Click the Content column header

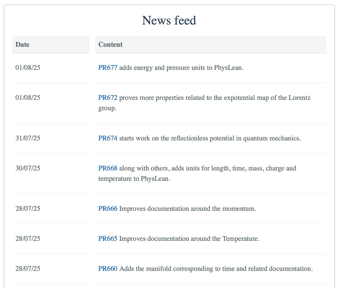[x=211, y=44]
